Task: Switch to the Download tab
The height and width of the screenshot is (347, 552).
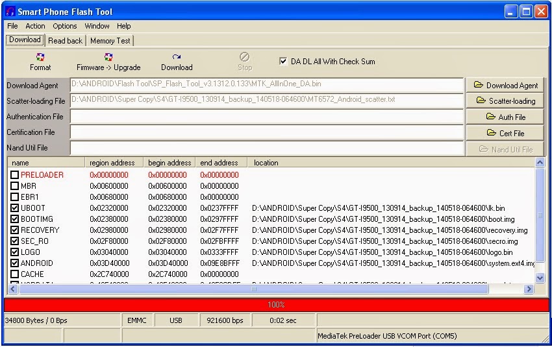Action: [25, 40]
